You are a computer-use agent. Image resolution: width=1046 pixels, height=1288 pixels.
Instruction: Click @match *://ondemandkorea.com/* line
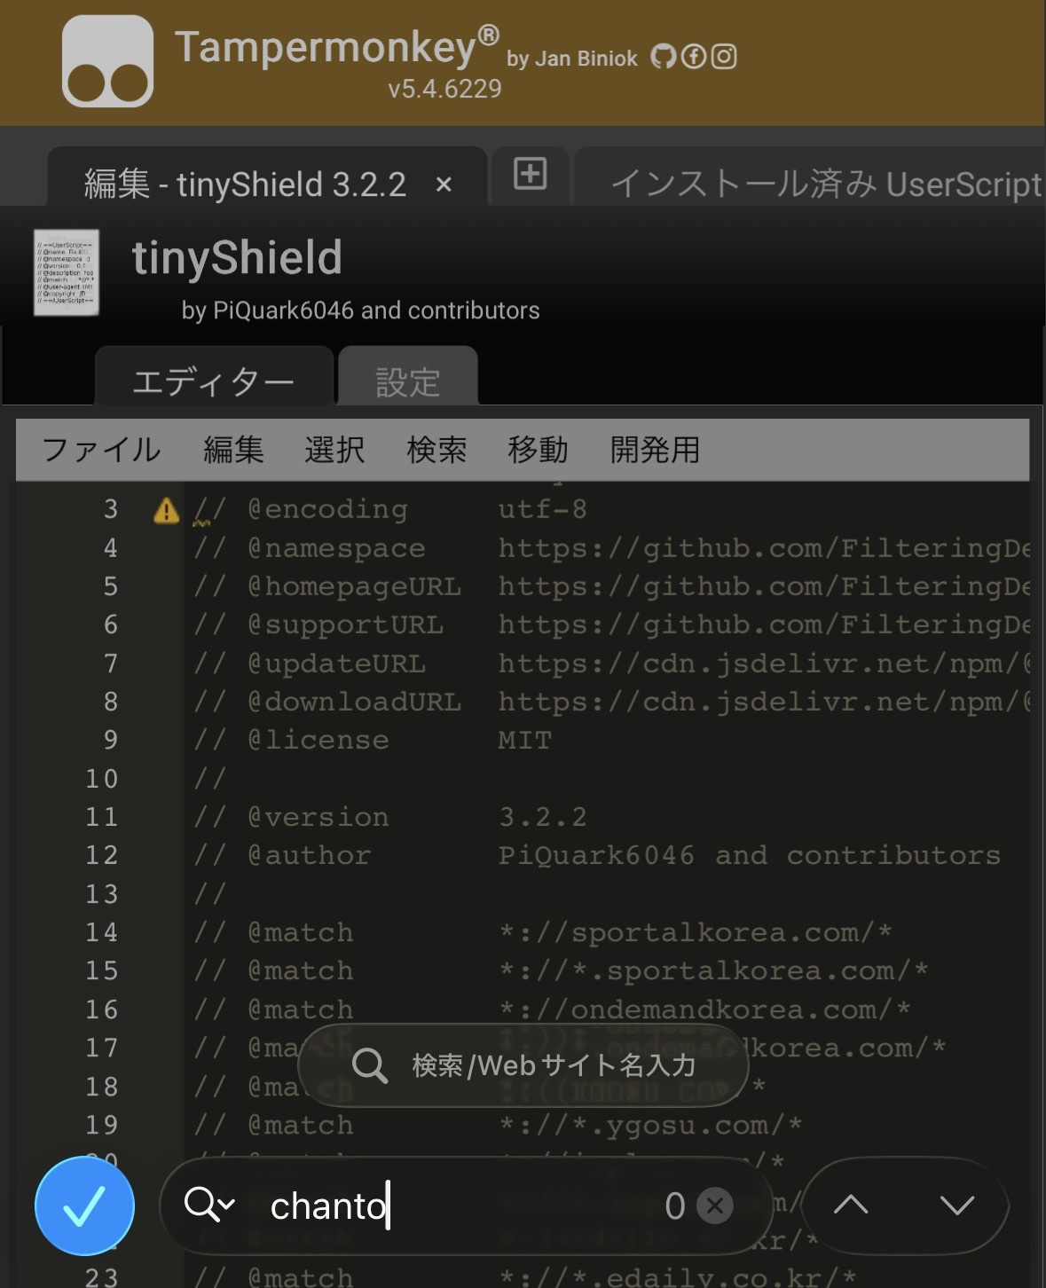click(552, 1009)
